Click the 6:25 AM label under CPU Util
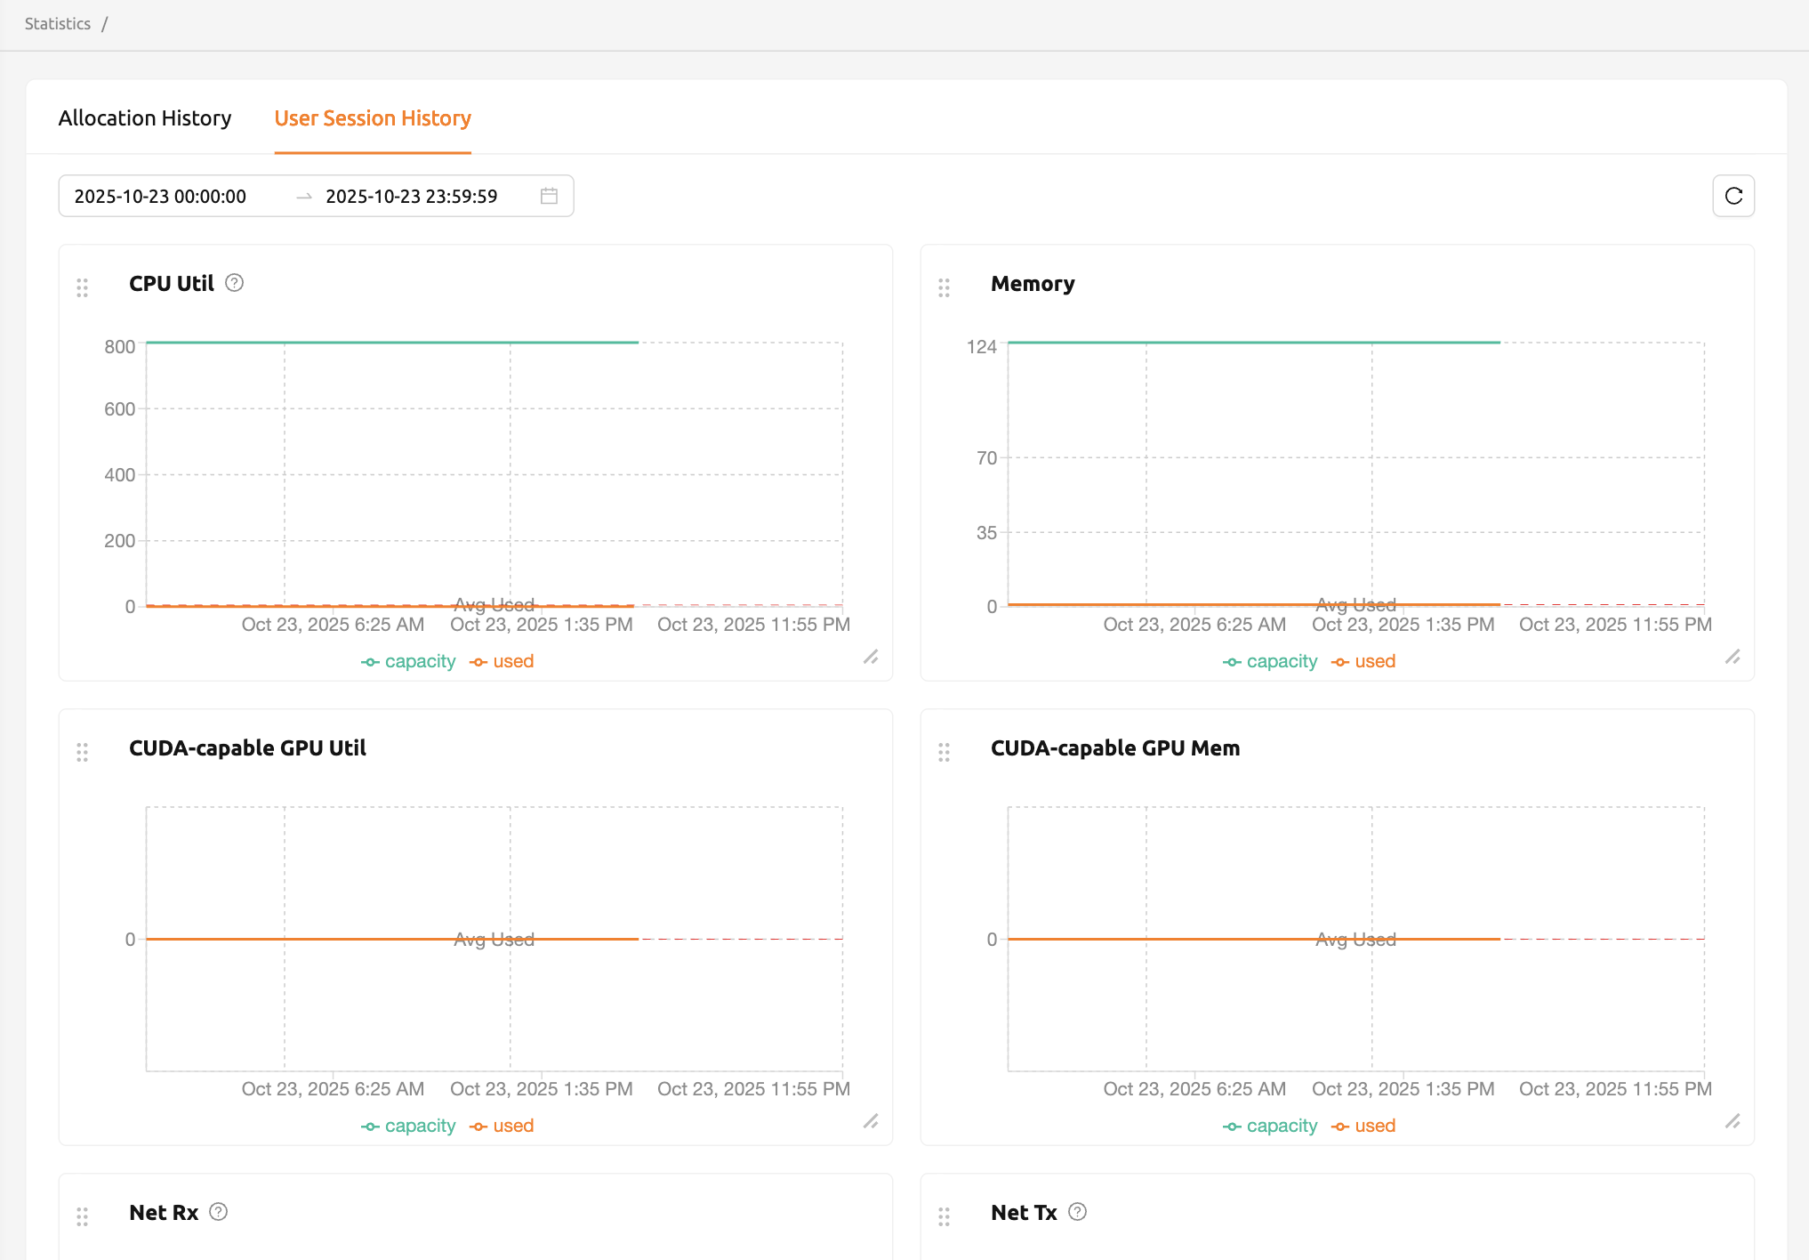The image size is (1809, 1260). 333,625
